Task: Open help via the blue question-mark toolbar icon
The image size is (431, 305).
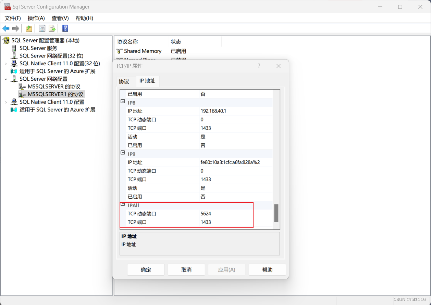Action: 65,28
